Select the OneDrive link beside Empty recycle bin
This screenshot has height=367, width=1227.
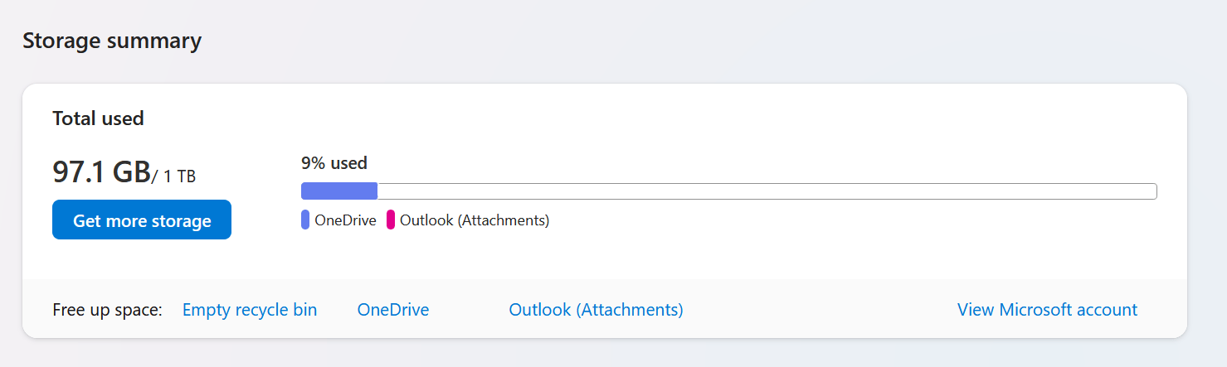pos(393,310)
